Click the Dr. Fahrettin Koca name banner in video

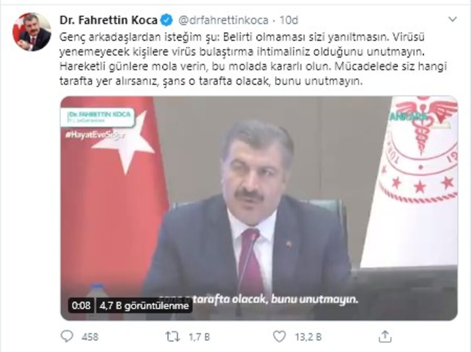(98, 117)
